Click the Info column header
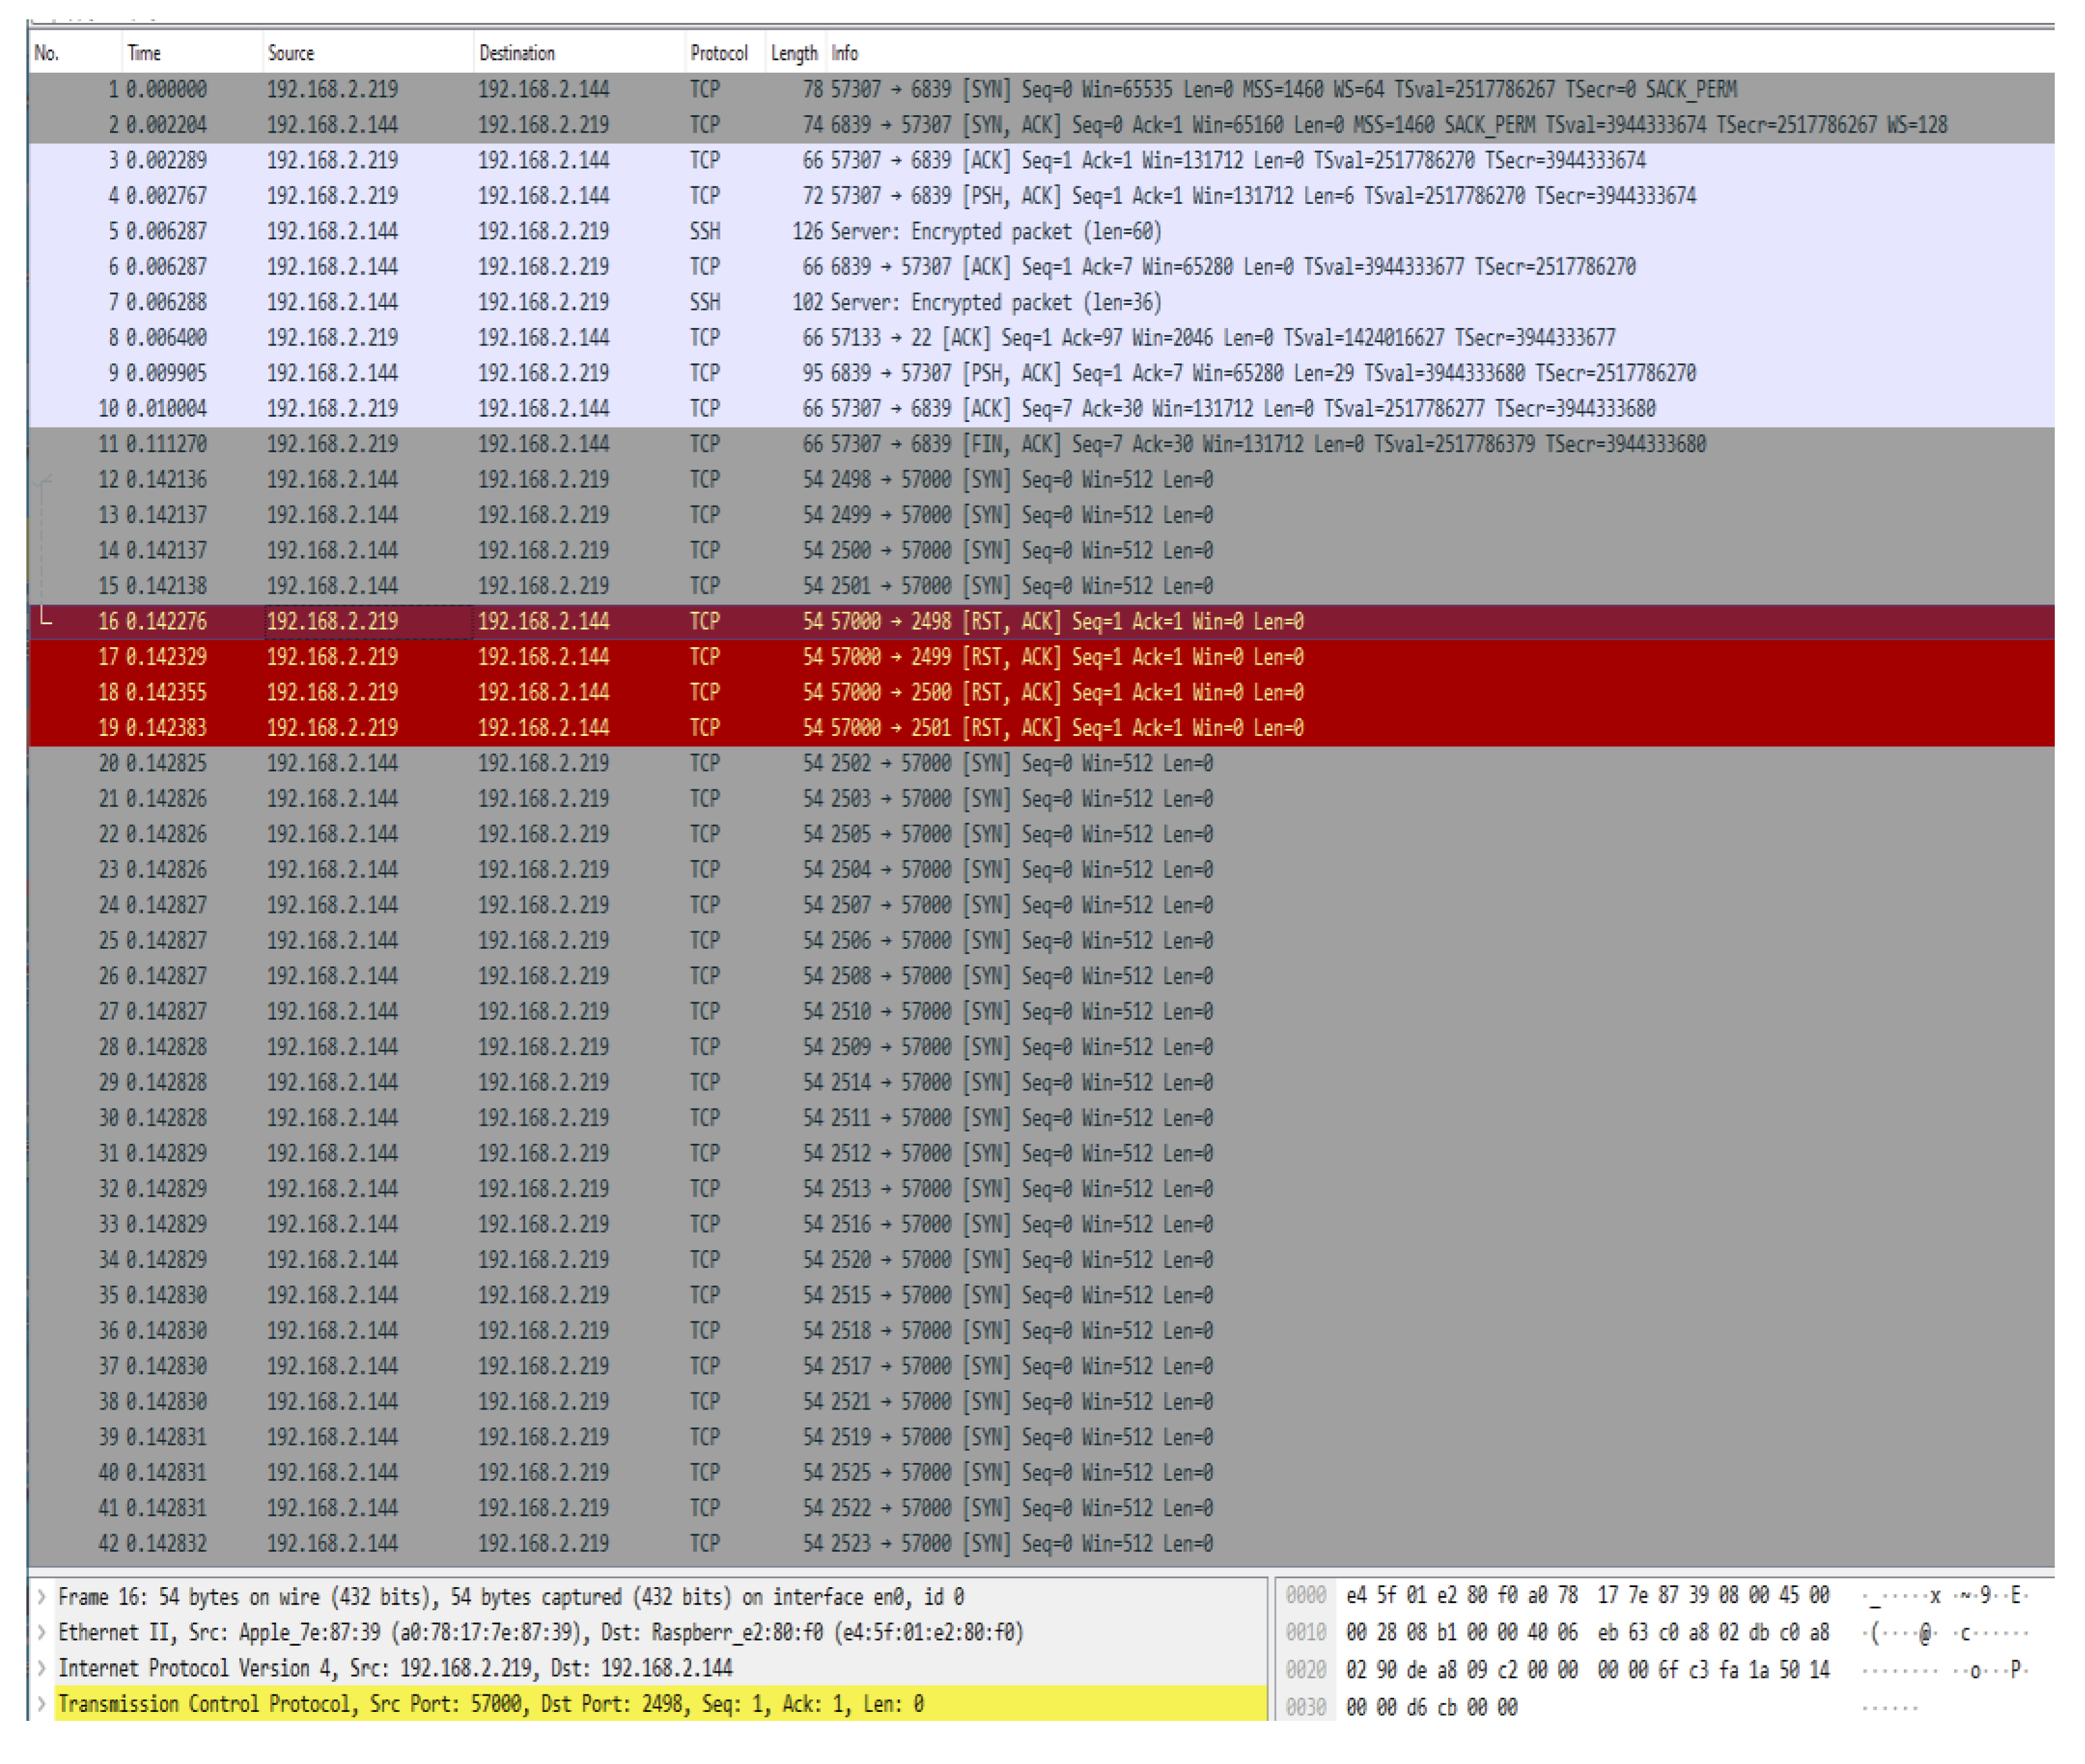This screenshot has height=1764, width=2085. tap(845, 53)
